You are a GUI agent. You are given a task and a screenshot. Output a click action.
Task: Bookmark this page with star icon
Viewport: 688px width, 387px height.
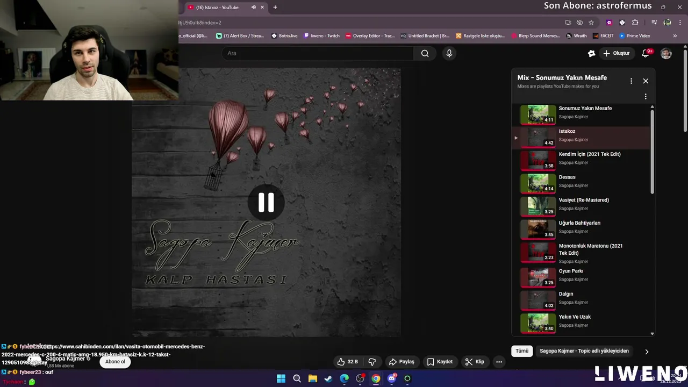coord(591,23)
